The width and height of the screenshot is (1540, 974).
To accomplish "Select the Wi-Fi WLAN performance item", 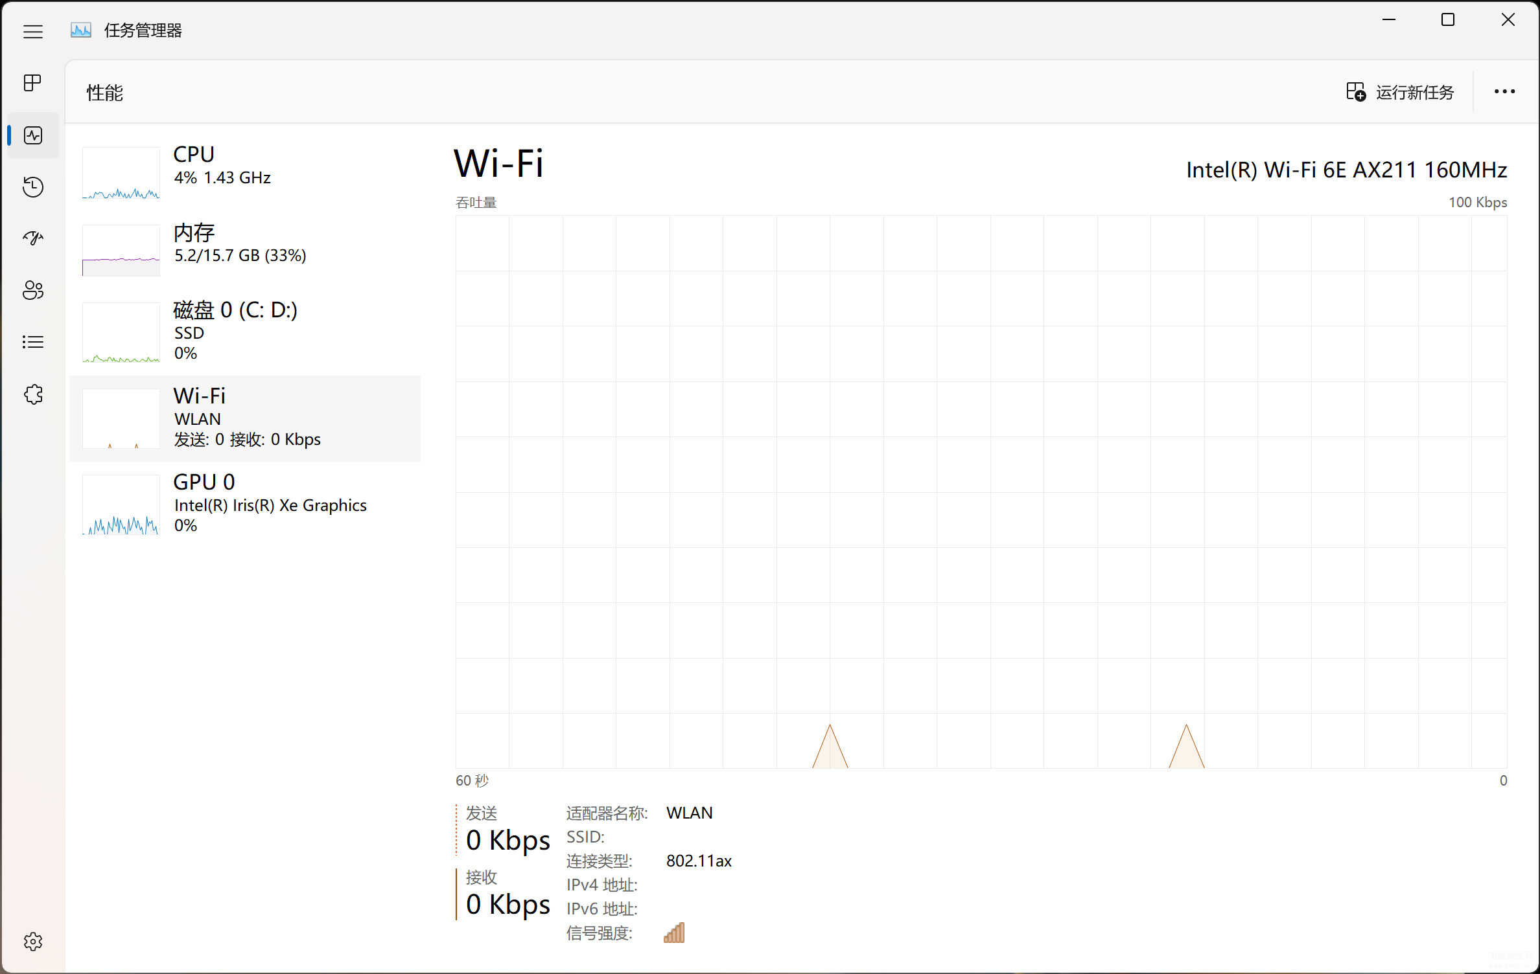I will [x=245, y=418].
